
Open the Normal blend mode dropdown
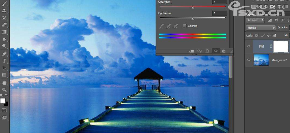[x=261, y=28]
